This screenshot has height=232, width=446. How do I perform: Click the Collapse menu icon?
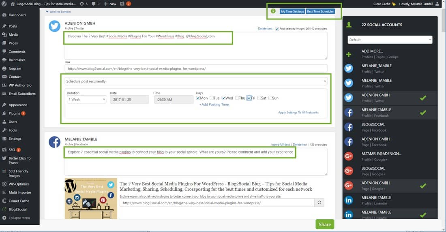(4, 218)
